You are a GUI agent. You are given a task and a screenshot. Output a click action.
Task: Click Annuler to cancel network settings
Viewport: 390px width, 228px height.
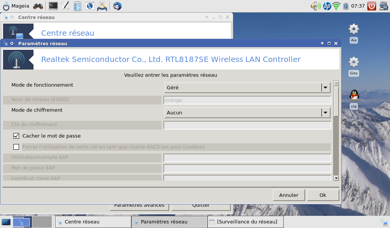pos(289,195)
